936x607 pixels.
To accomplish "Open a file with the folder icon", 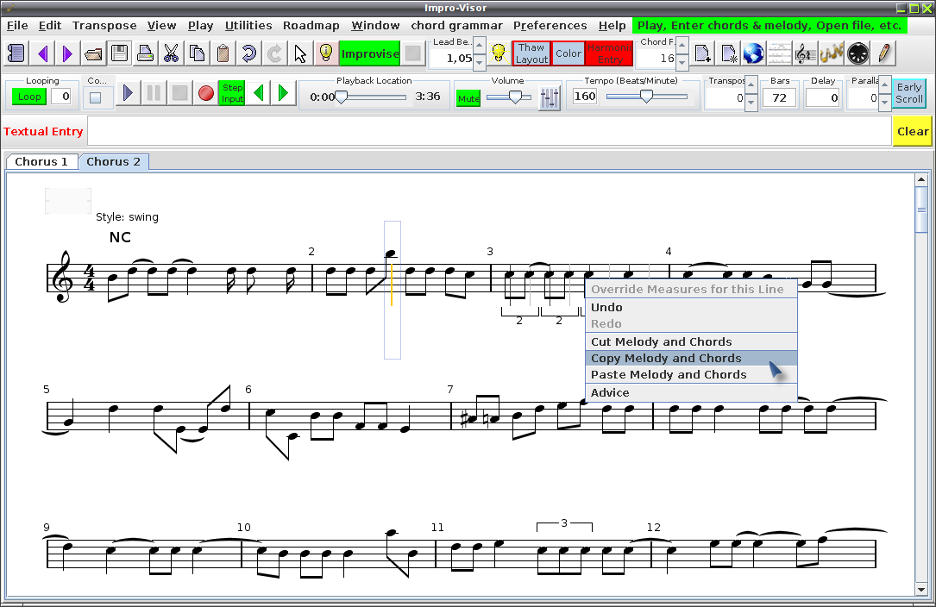I will point(93,53).
